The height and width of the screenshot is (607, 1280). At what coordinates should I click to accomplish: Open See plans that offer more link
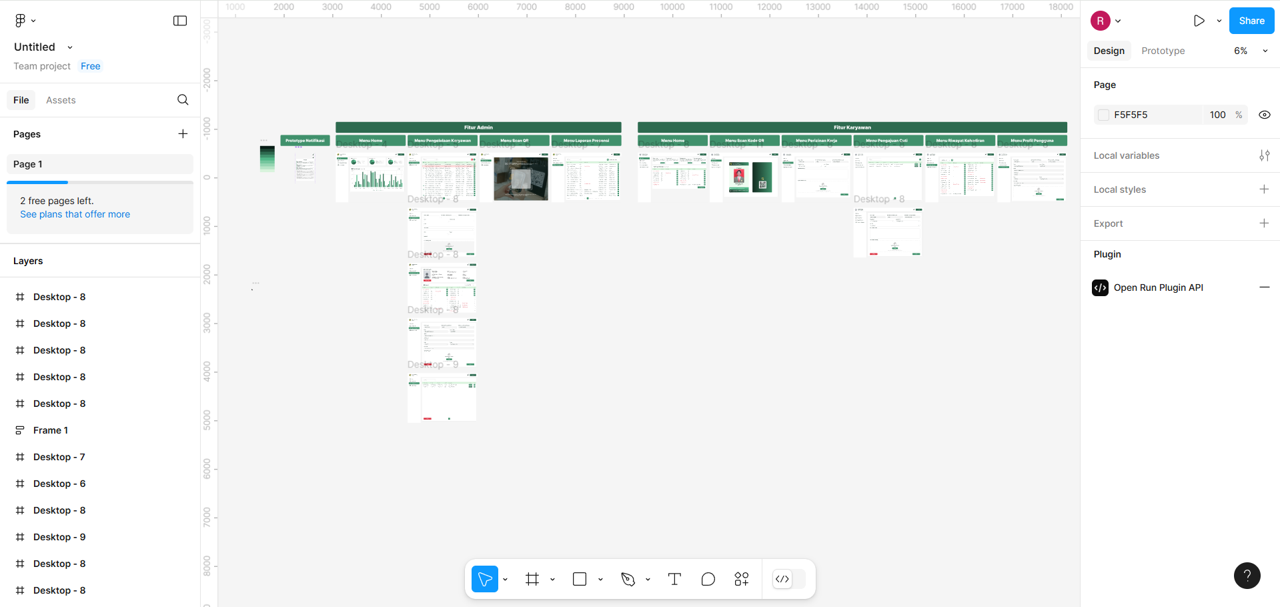coord(75,214)
